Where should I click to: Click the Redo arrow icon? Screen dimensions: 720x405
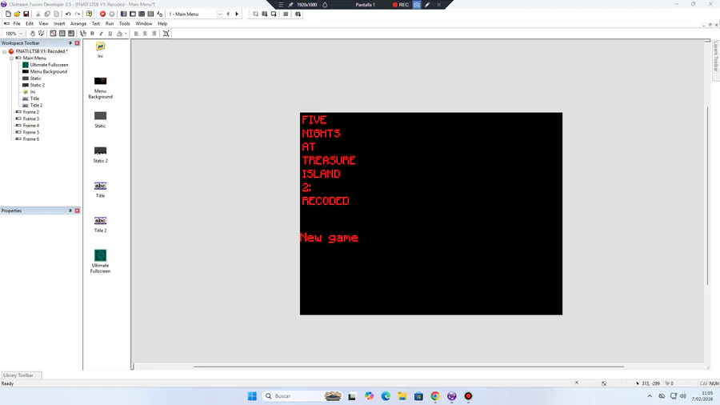coord(77,14)
